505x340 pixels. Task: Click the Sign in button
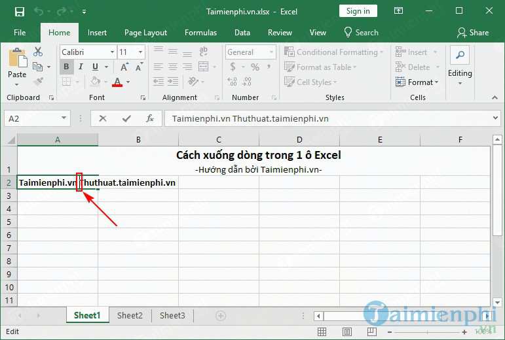click(x=358, y=11)
